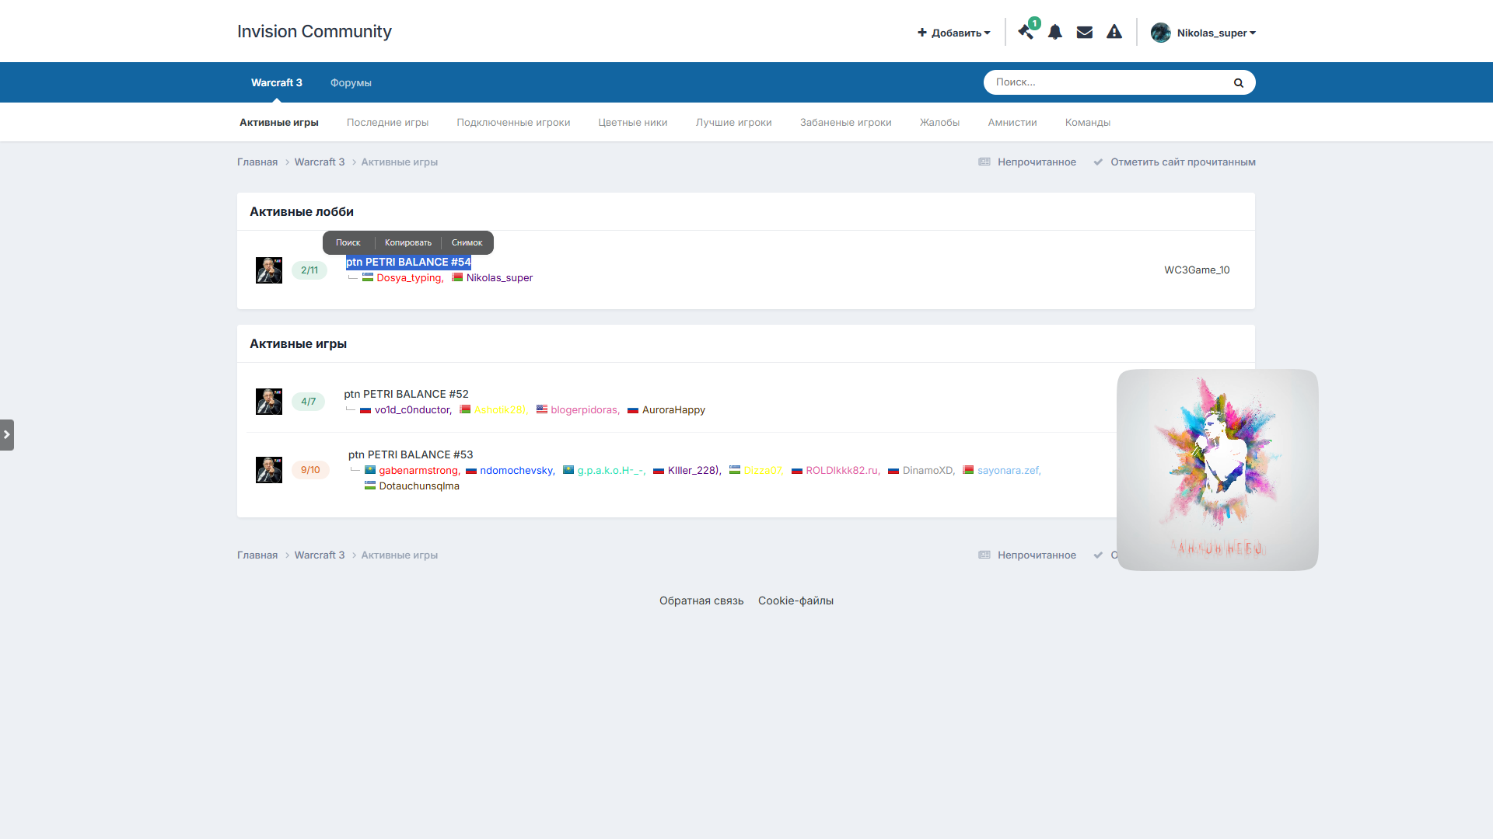
Task: Click Отметить сайт прочитанным link
Action: tap(1175, 162)
